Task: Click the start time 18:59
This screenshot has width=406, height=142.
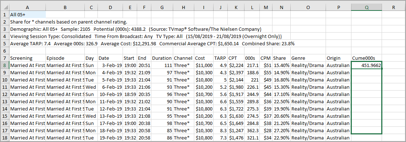Action: pyautogui.click(x=130, y=94)
